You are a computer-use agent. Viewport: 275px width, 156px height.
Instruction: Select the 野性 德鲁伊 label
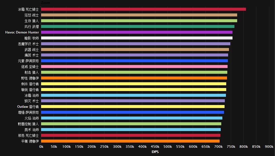[x=30, y=78]
